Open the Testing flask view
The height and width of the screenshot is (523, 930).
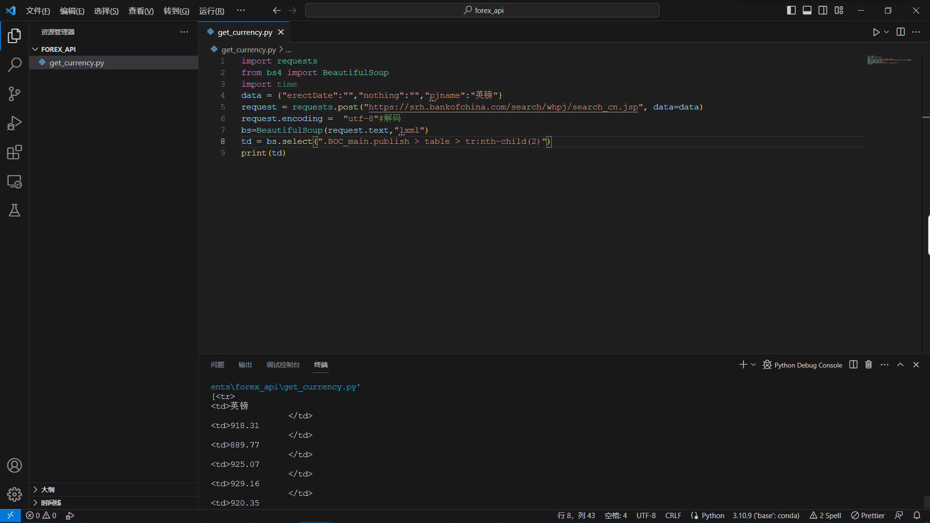coord(15,210)
